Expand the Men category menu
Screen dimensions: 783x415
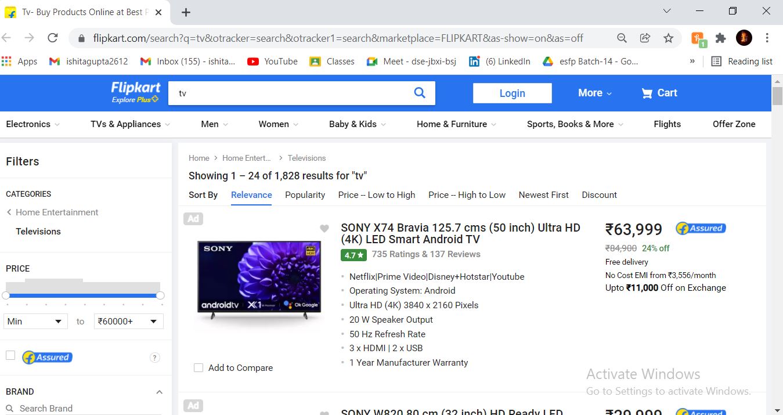[215, 124]
